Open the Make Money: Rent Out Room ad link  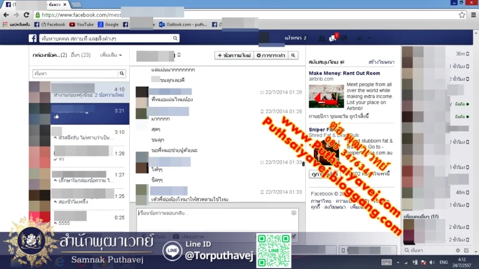click(344, 73)
